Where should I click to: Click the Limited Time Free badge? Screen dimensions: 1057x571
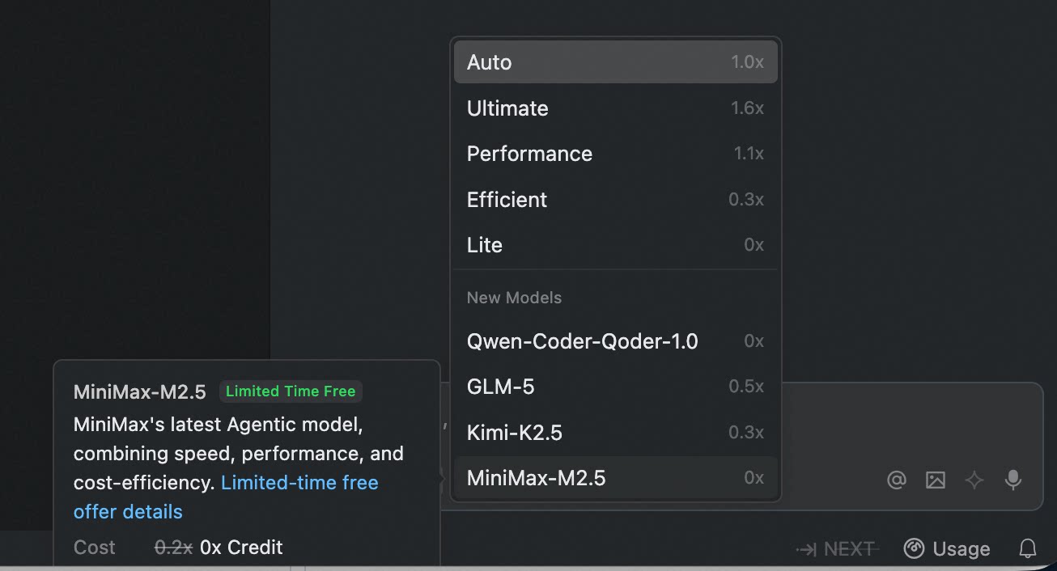[x=291, y=391]
